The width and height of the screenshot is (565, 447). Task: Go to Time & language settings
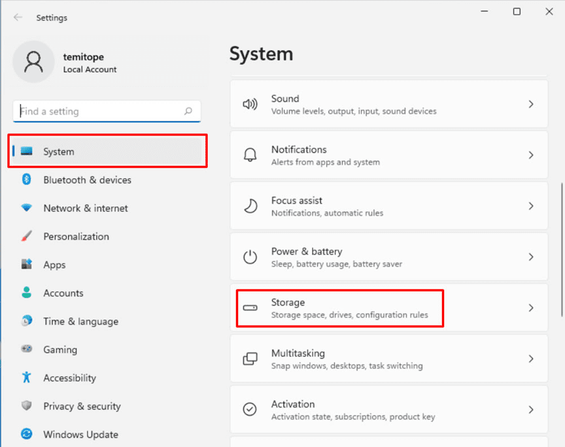coord(80,321)
